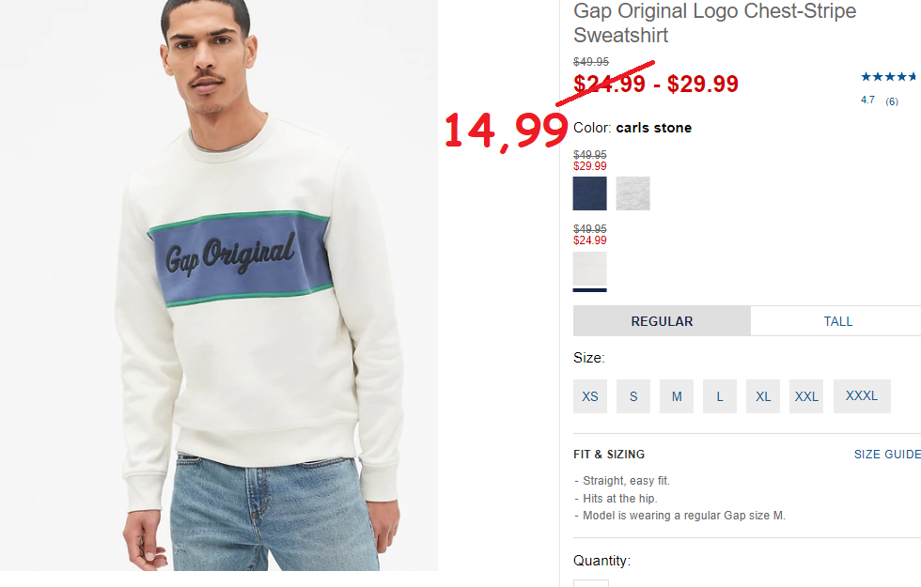Select size XL
The width and height of the screenshot is (921, 587).
coord(763,396)
